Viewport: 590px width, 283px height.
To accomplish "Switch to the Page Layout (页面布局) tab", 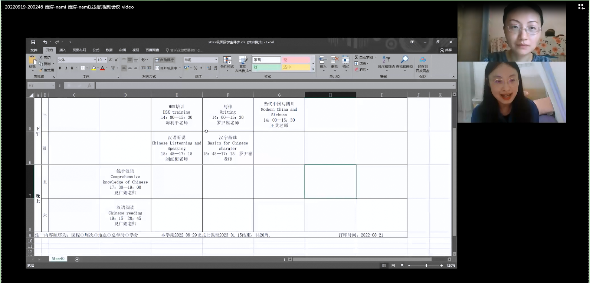I will [x=79, y=50].
